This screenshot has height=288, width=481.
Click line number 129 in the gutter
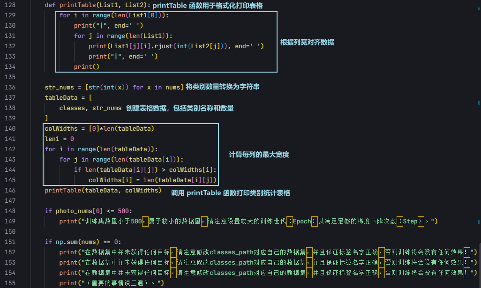10,15
